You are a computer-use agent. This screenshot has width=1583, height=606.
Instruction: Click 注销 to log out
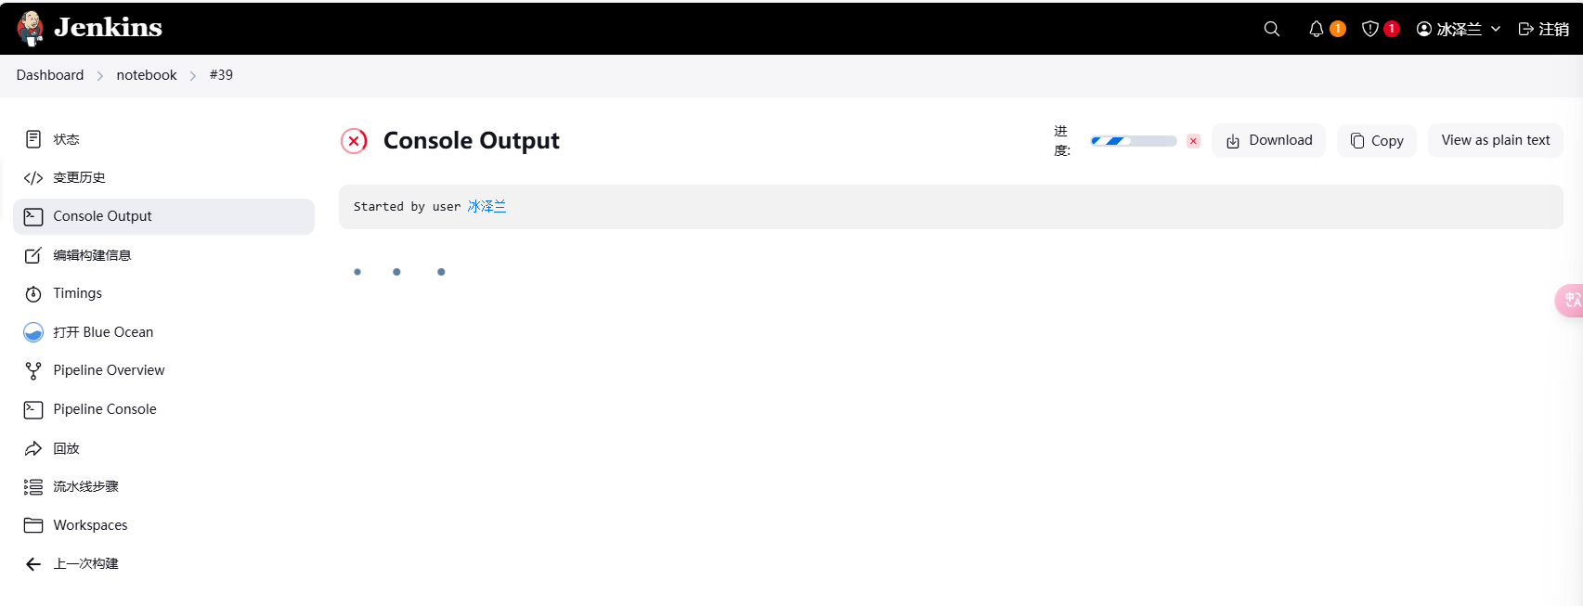point(1543,29)
